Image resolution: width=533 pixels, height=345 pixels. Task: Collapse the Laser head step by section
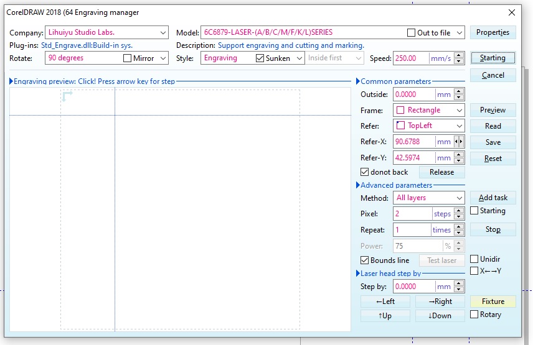coord(357,274)
